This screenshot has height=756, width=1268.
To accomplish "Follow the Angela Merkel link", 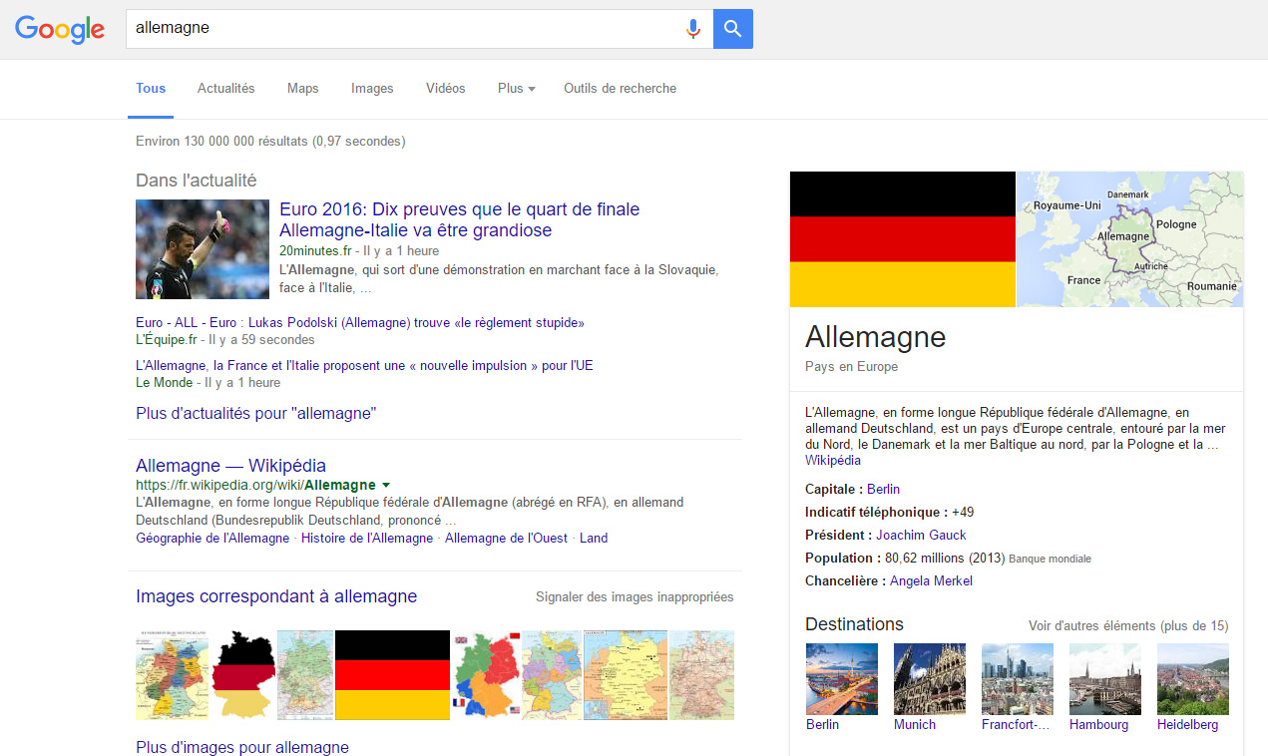I will point(931,581).
